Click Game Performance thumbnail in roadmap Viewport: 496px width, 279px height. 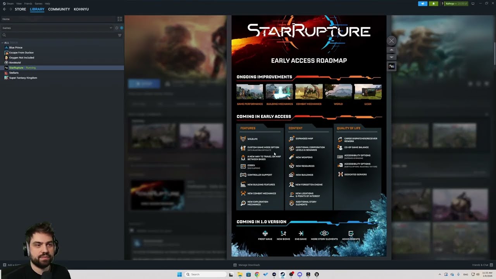click(x=250, y=92)
